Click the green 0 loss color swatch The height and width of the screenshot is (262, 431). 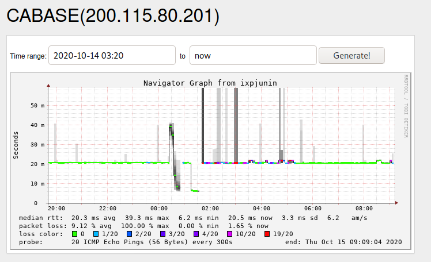click(74, 234)
